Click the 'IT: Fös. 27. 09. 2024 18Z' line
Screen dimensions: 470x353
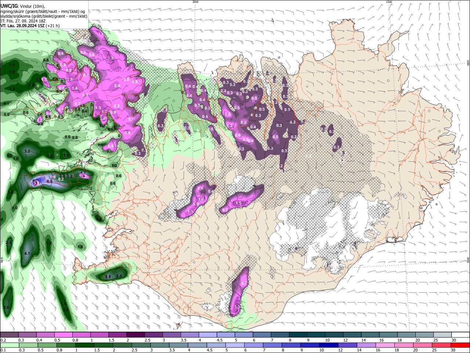coord(23,21)
